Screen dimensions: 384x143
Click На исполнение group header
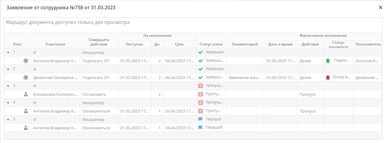pyautogui.click(x=157, y=36)
